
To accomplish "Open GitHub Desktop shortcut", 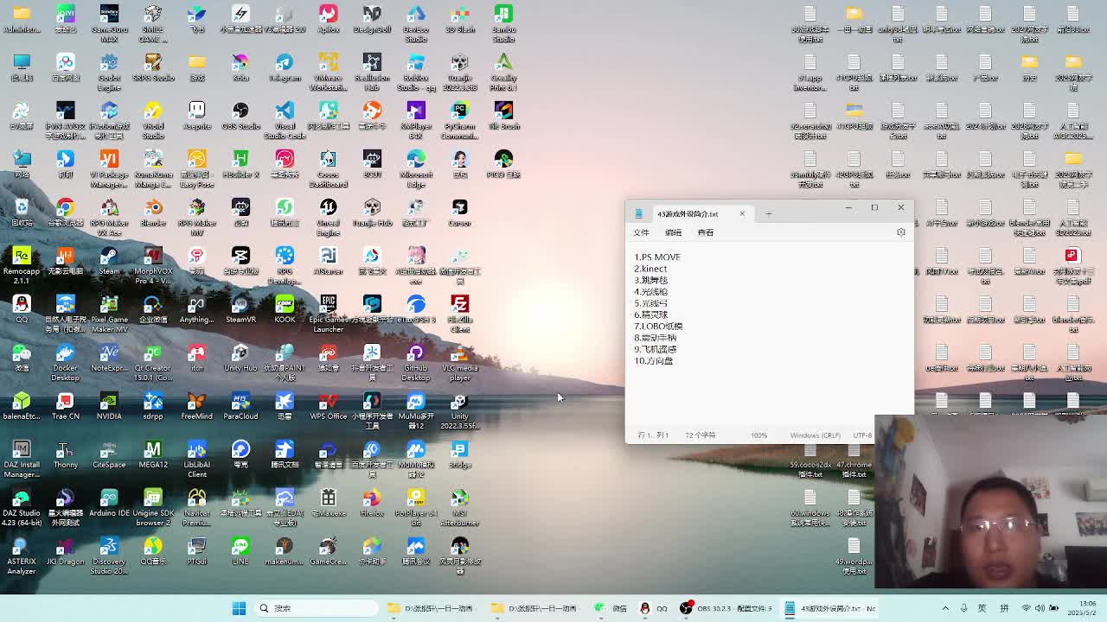I will coord(416,354).
